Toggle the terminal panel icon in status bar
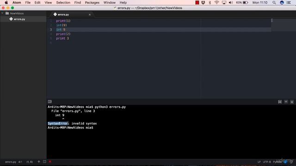Viewport: 296px width, 166px height. 44,161
